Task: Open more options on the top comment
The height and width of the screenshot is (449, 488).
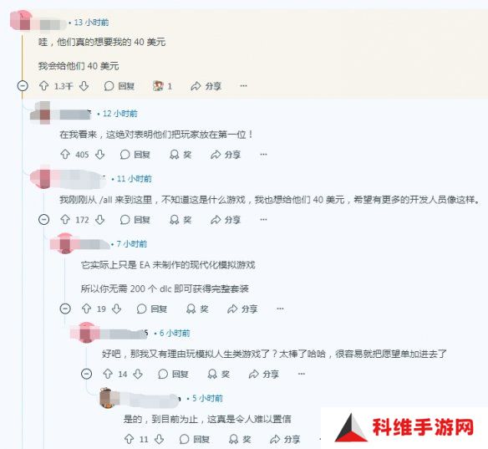Action: 244,86
